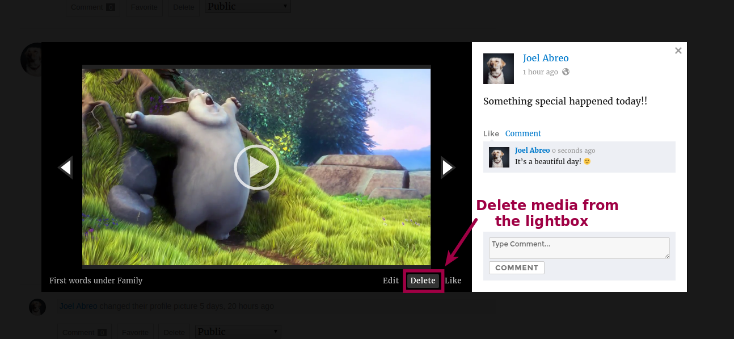This screenshot has width=734, height=339.
Task: Open Joel Abreo profile link in header
Action: tap(545, 58)
